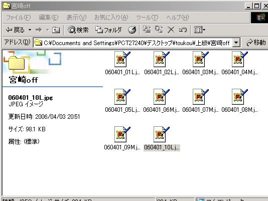Expand the Views dropdown button
This screenshot has width=268, height=201.
point(200,30)
